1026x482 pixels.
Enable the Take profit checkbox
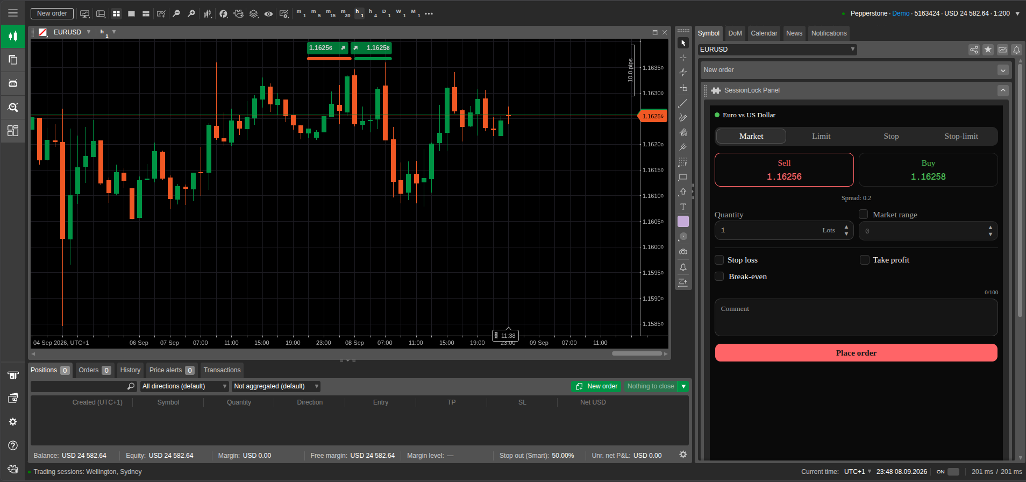tap(865, 260)
